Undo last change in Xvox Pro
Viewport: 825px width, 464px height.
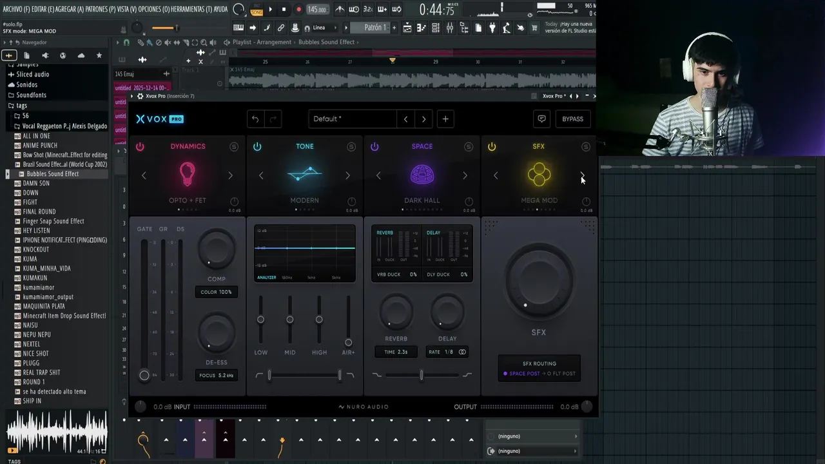pyautogui.click(x=255, y=119)
